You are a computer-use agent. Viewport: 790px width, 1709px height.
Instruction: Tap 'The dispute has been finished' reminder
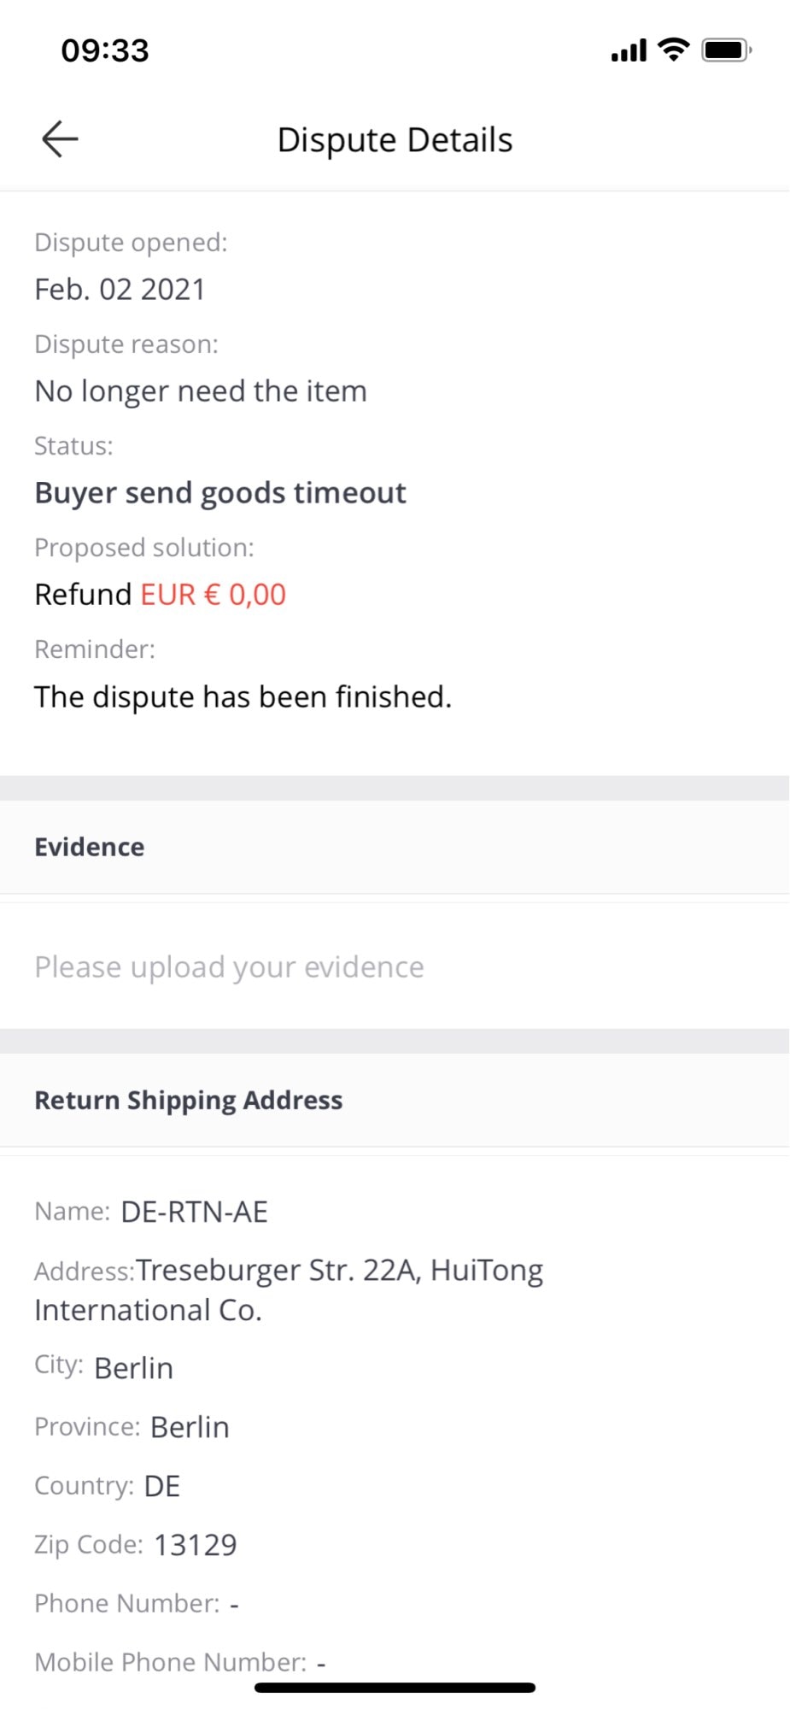[x=243, y=697]
